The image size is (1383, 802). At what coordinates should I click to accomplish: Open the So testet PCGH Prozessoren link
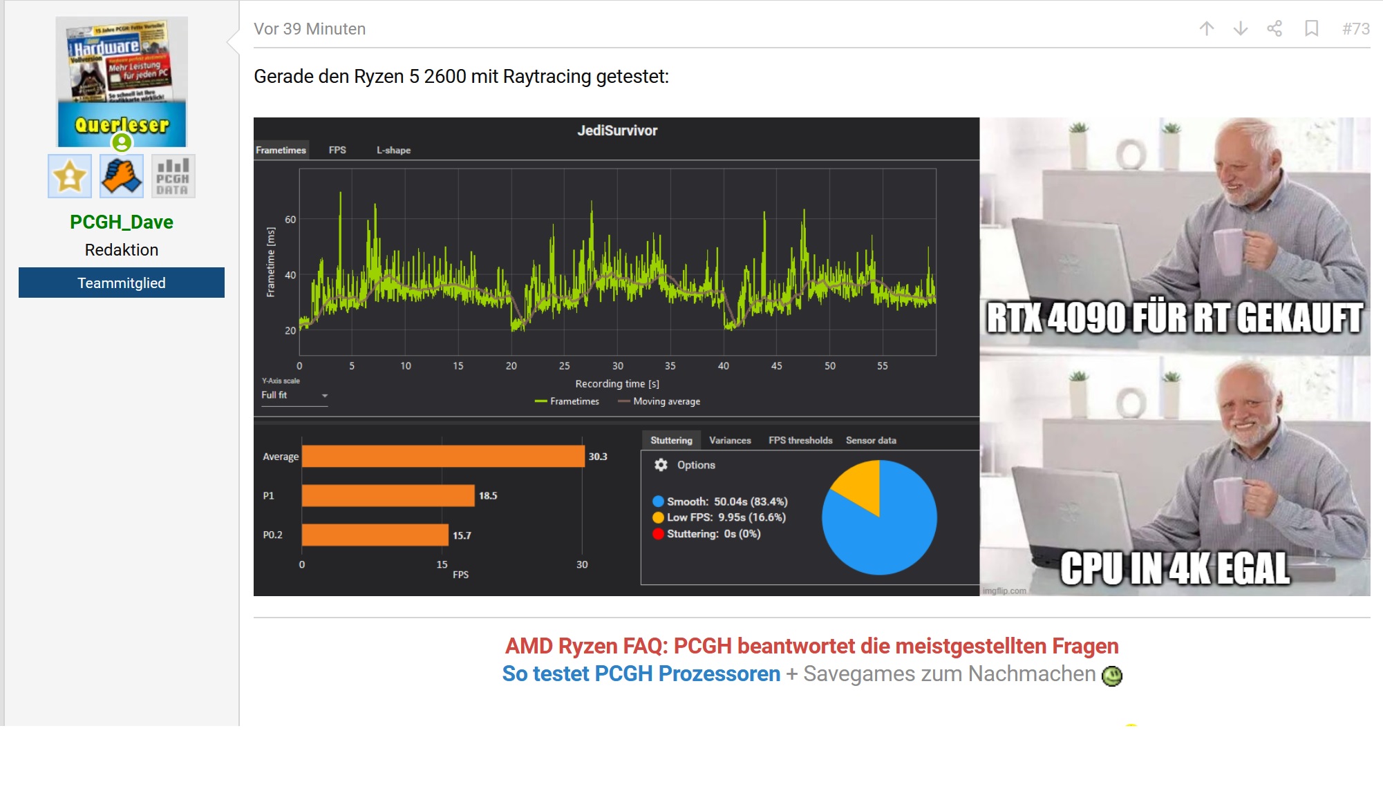tap(641, 674)
